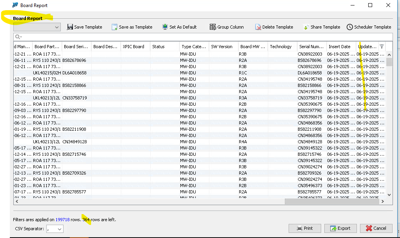The width and height of the screenshot is (400, 238).
Task: Click the Delete Template icon
Action: click(258, 27)
